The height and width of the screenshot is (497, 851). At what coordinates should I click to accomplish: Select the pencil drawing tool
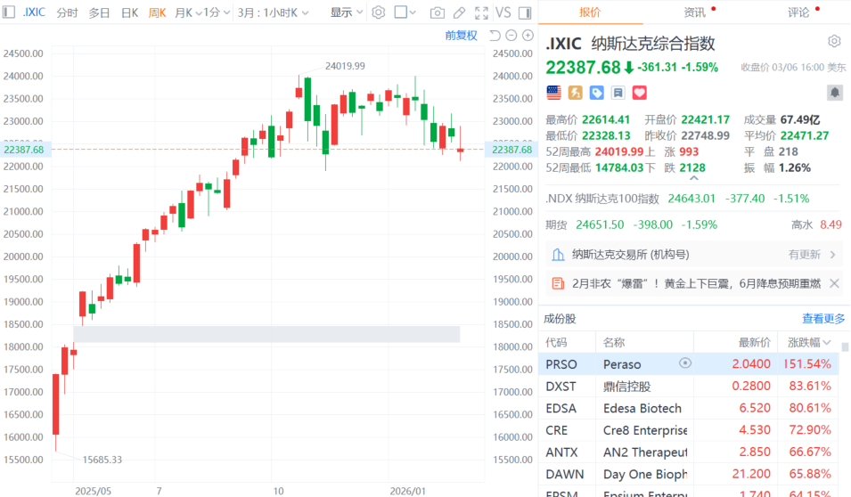(459, 12)
